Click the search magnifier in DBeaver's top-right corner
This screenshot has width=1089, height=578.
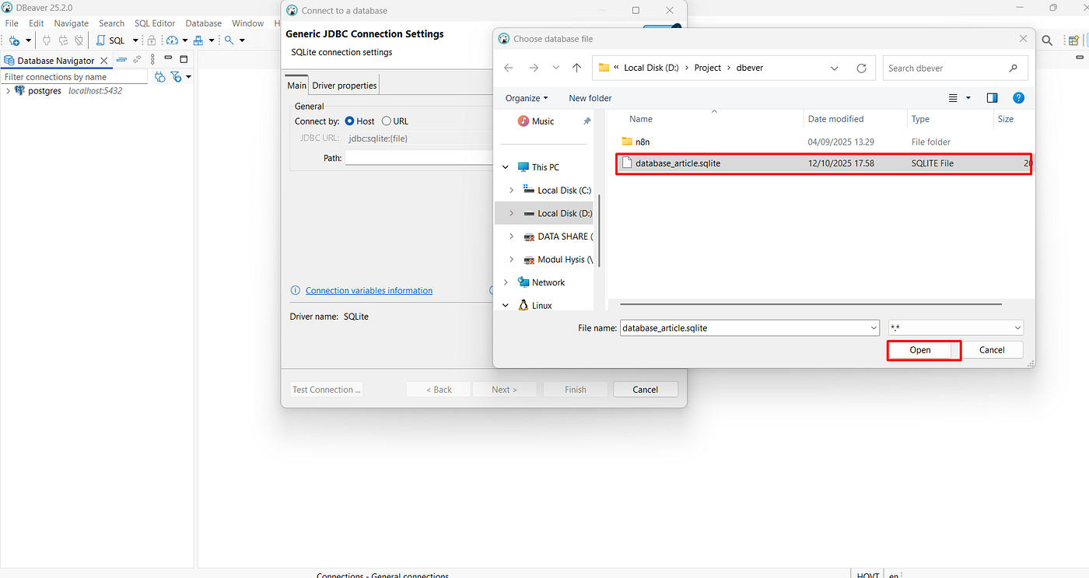point(1047,40)
